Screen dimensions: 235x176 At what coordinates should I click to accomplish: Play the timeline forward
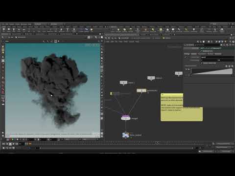[x=13, y=144]
